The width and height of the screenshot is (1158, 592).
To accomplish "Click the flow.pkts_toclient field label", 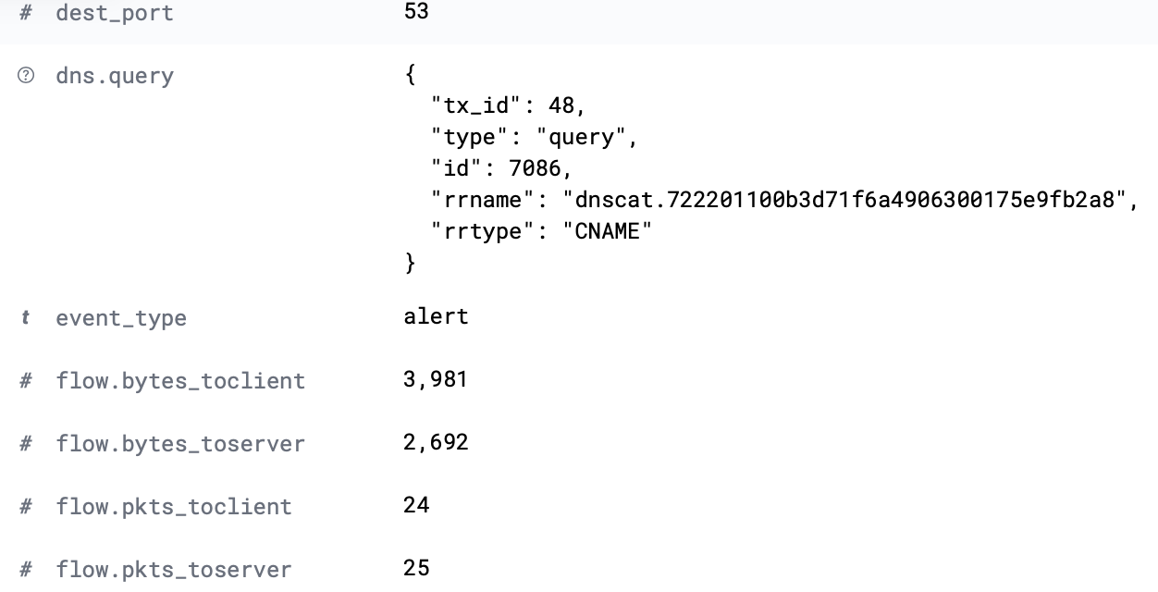I will [174, 507].
